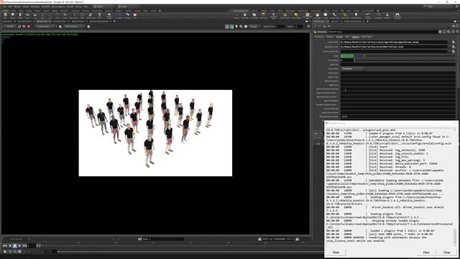
Task: Select the Torus shelf tool
Action: click(27, 15)
